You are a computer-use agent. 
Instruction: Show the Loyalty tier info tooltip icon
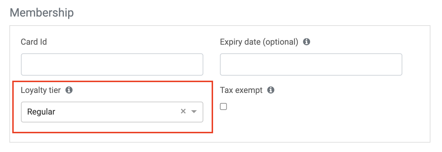tap(69, 90)
